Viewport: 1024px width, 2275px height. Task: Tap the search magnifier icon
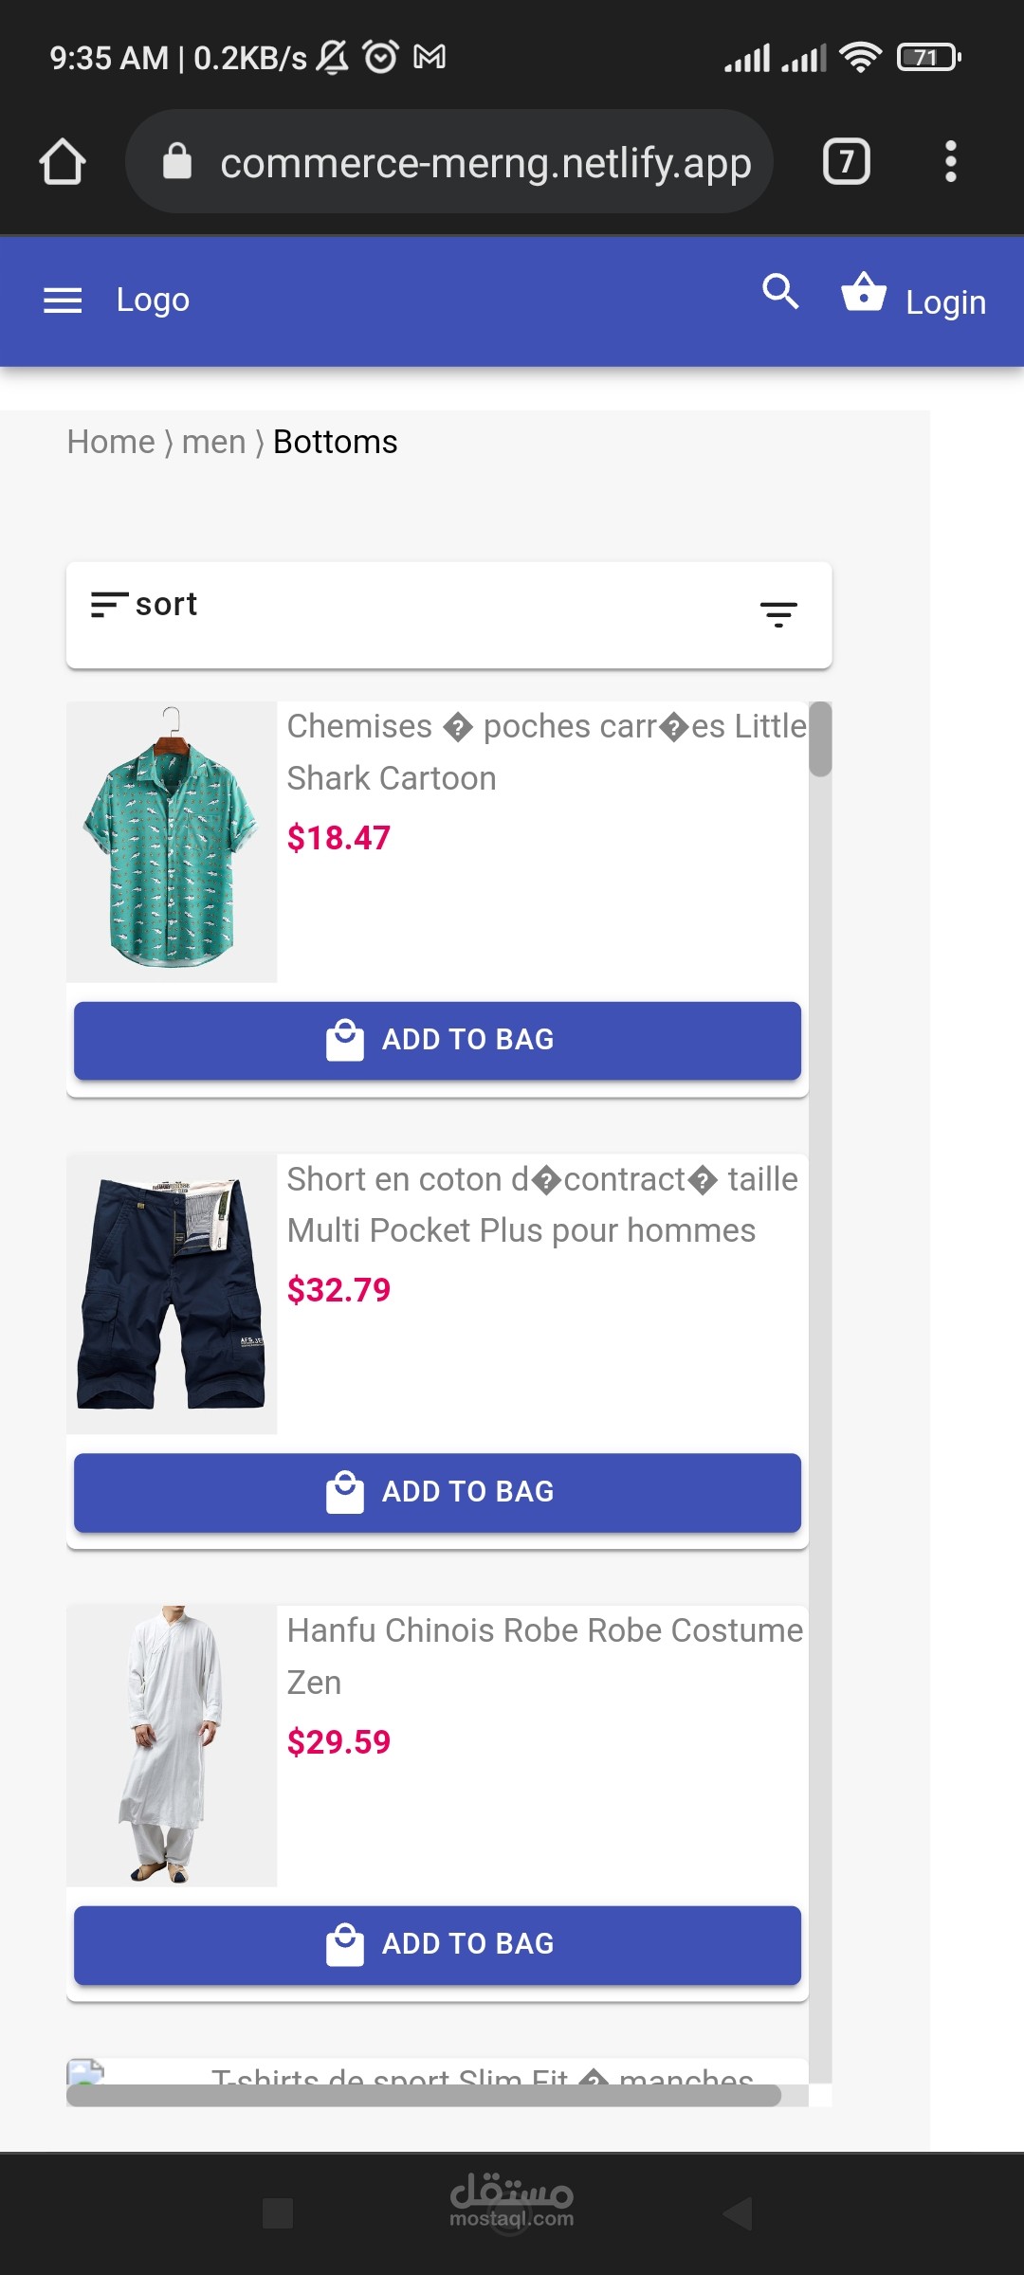point(780,292)
